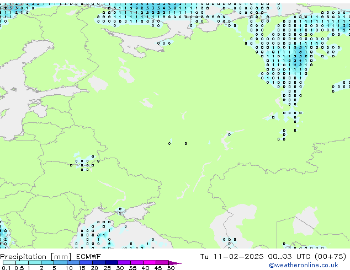Click the "30" legend value

point(120,268)
